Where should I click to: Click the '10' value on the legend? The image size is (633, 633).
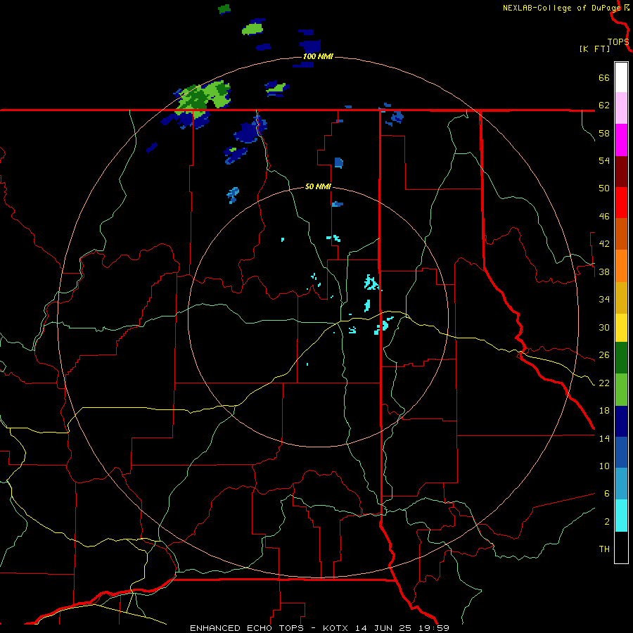coord(604,466)
